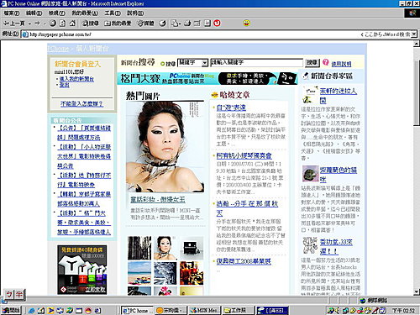
Task: Open Internet Explorer from the quick launch
Action: point(32,310)
